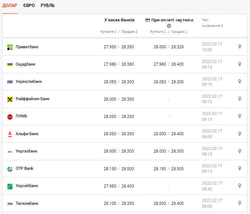
Task: Sort by card payment Продаж column
Action: 179,32
